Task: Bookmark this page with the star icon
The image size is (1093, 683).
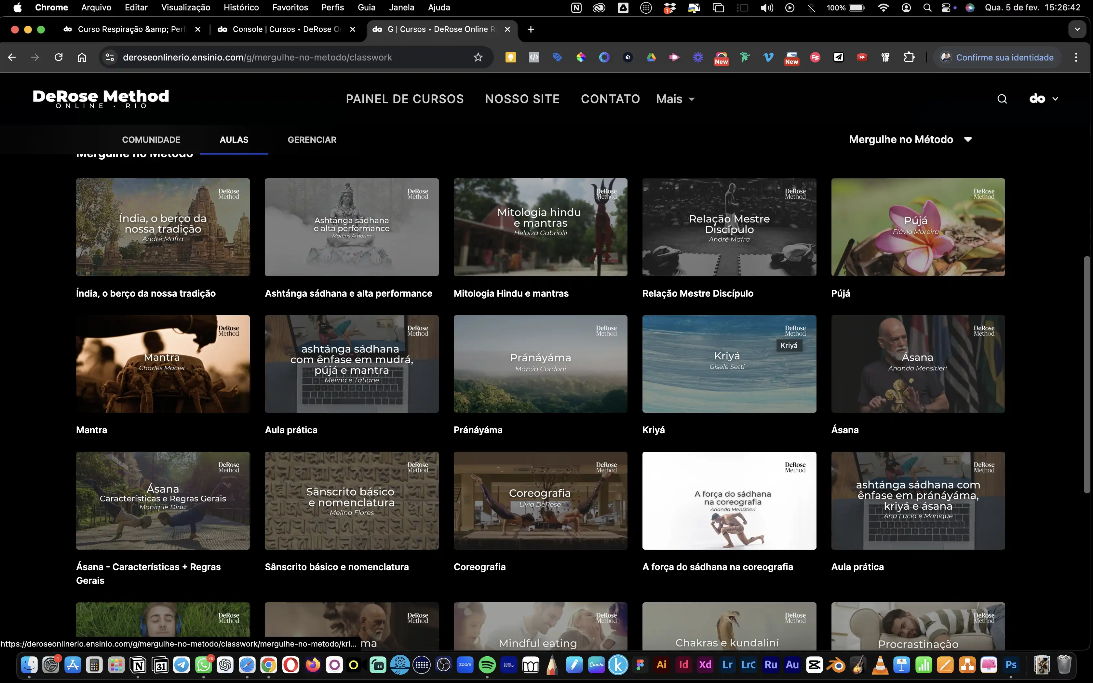Action: [478, 57]
